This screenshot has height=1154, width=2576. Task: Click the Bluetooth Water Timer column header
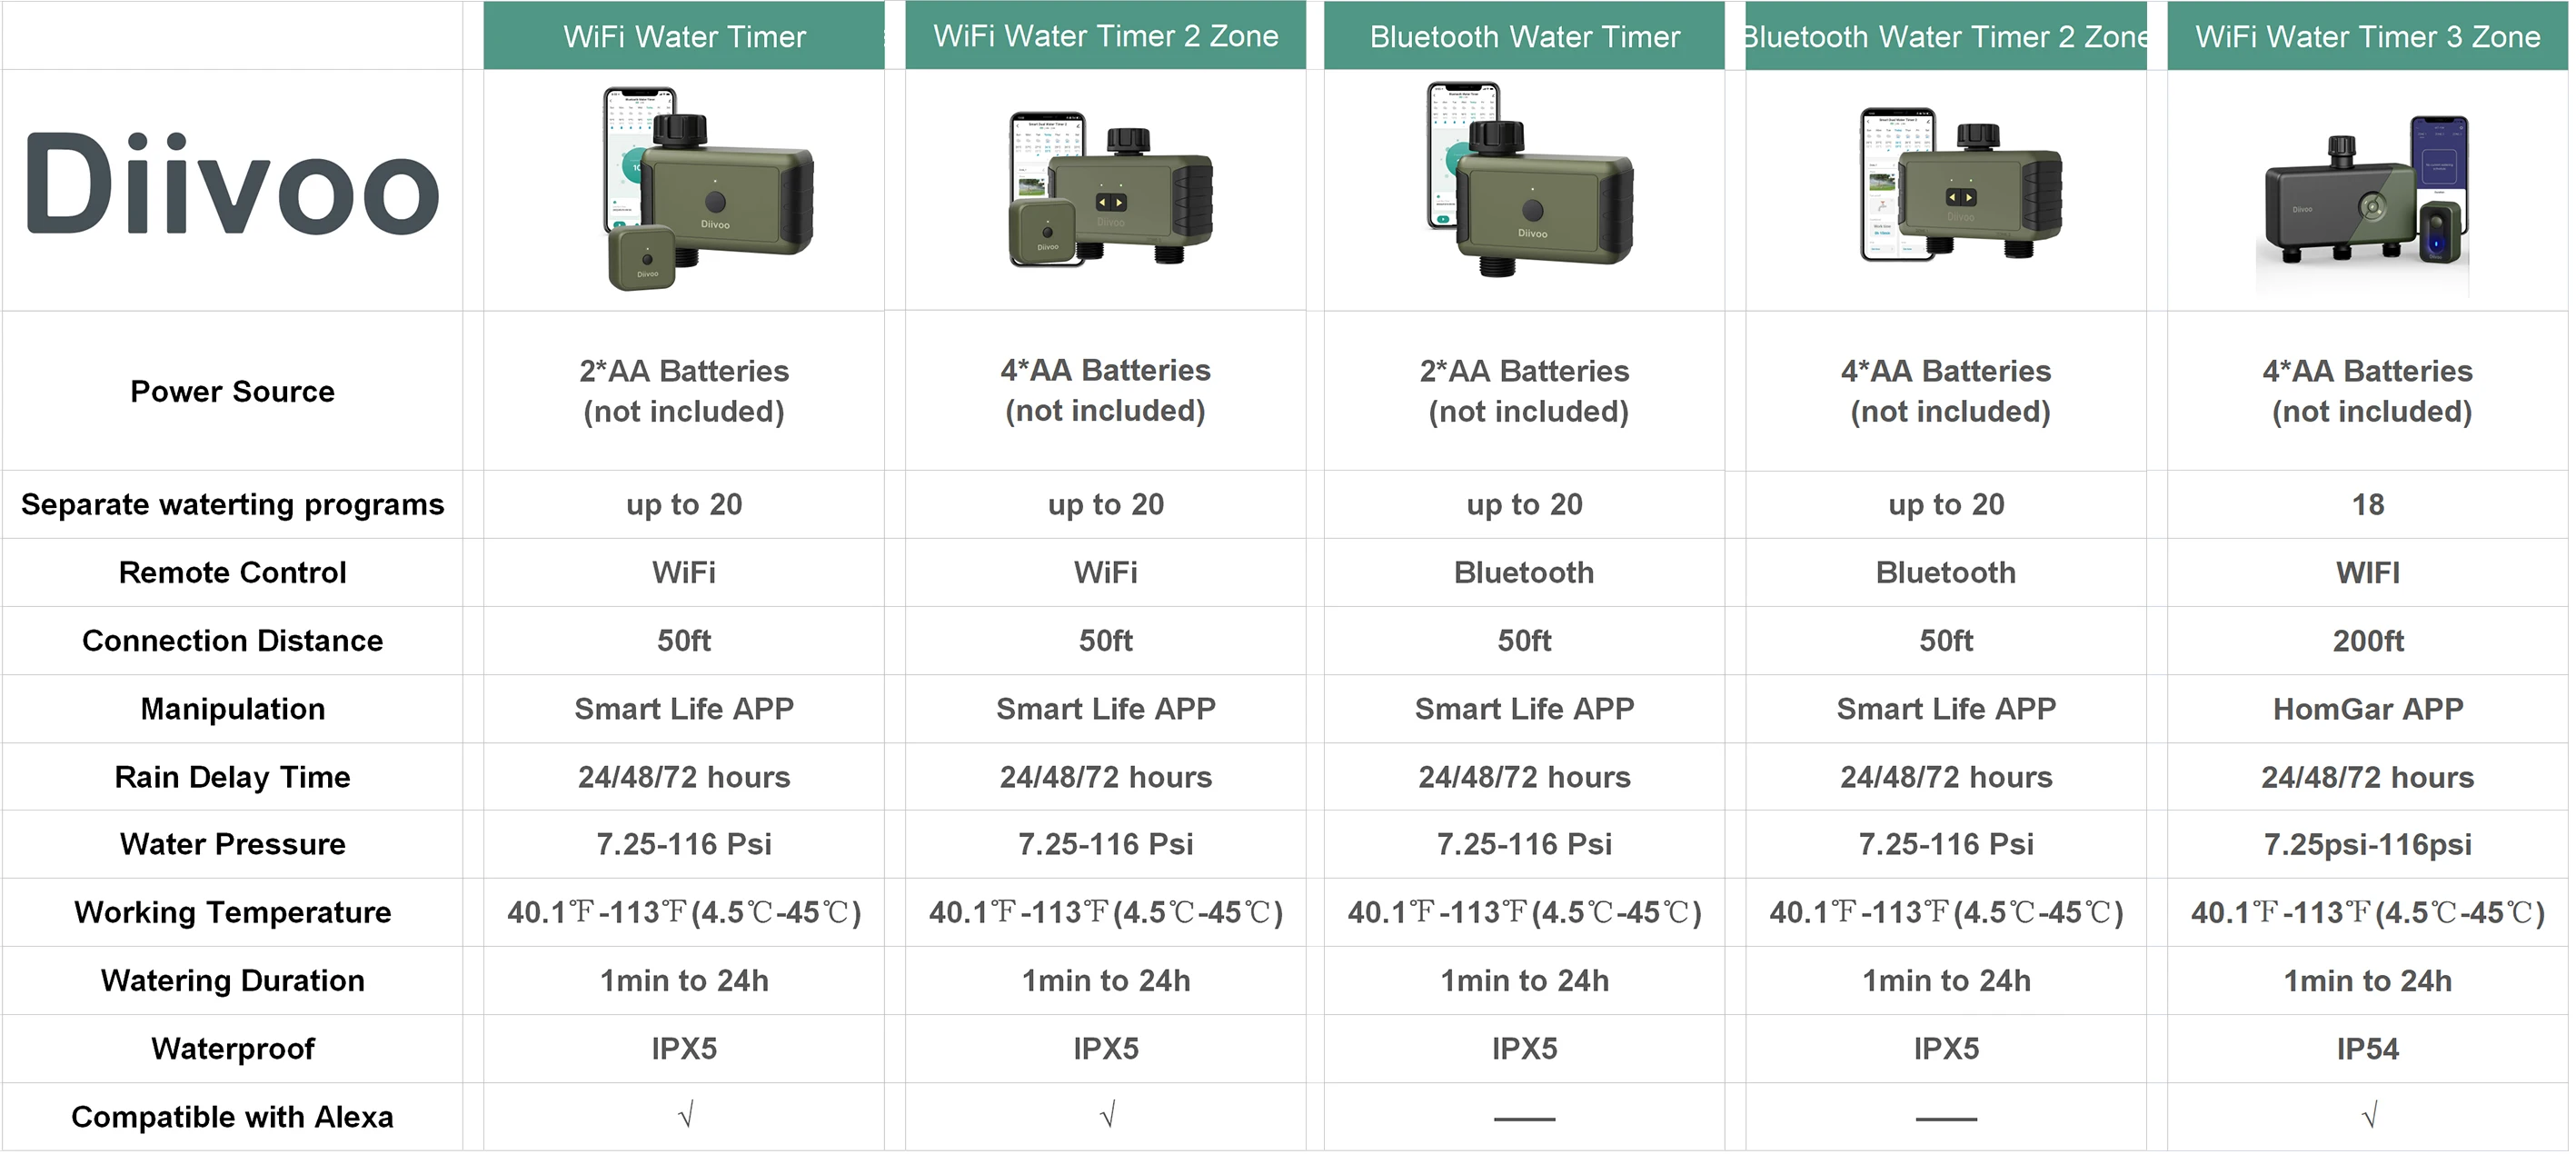(1526, 36)
